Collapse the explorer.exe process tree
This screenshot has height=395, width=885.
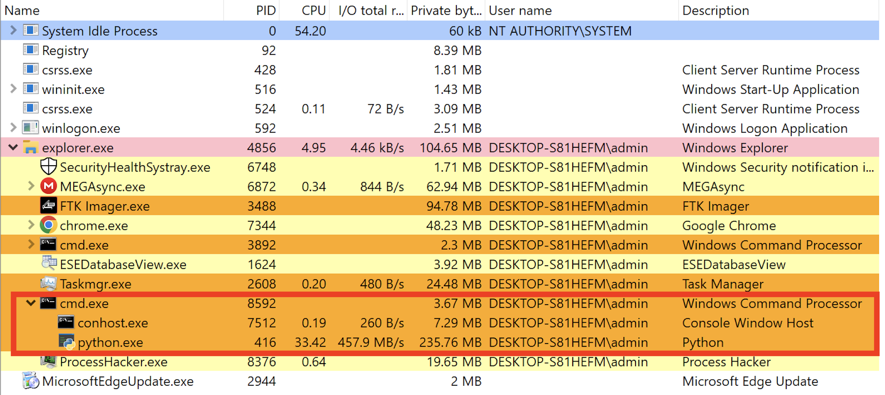13,147
